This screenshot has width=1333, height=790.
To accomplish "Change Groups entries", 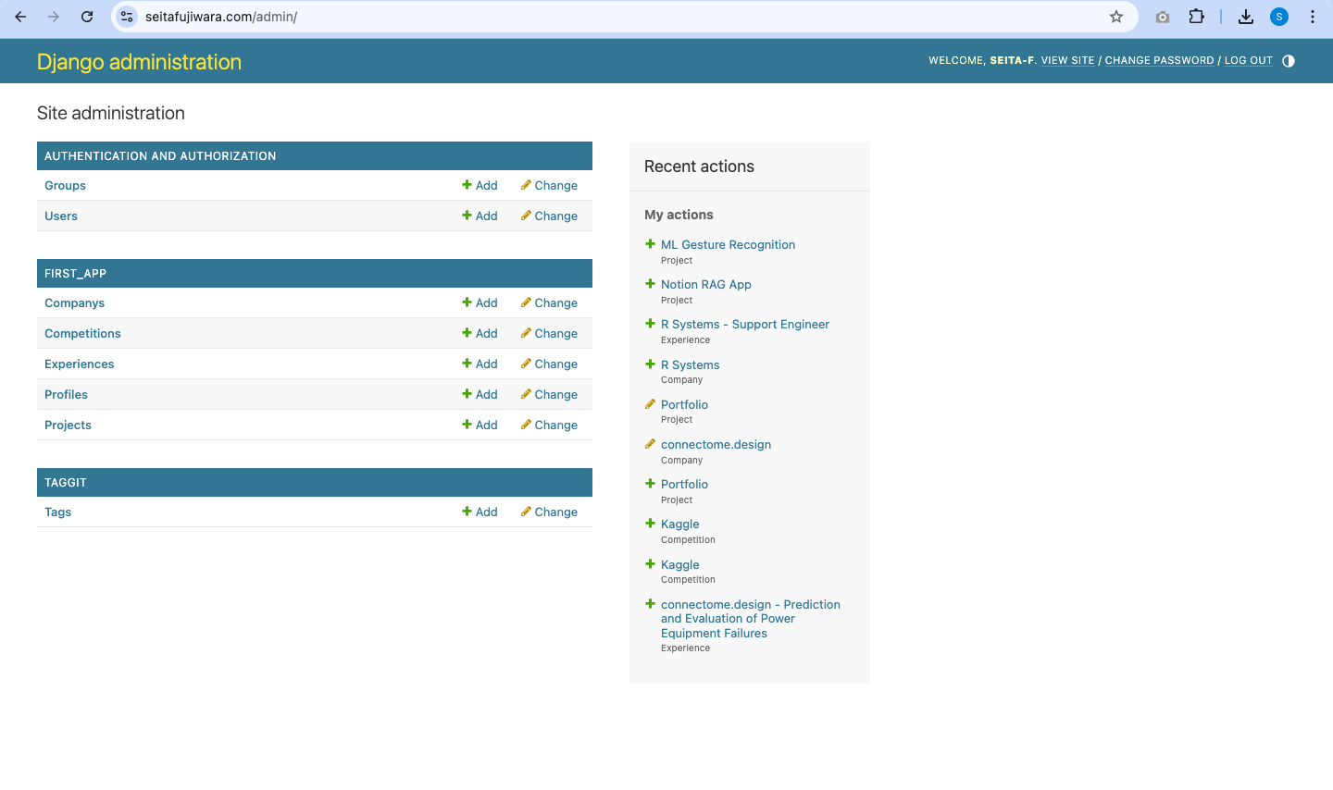I will tap(549, 185).
